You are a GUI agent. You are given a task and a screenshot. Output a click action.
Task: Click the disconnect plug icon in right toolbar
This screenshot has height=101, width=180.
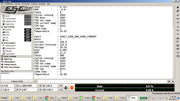(x=178, y=11)
